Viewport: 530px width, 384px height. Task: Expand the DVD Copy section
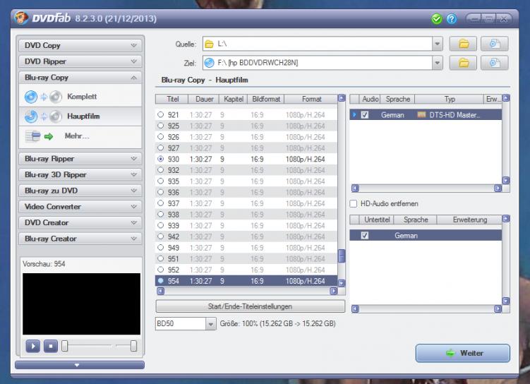pos(80,45)
